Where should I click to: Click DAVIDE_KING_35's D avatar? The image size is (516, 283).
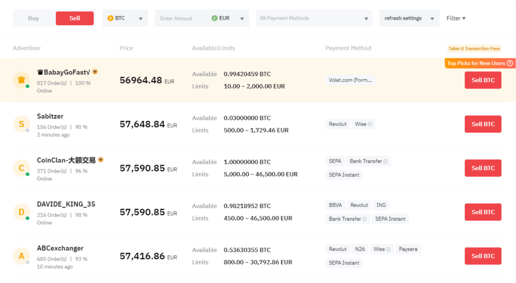21,213
